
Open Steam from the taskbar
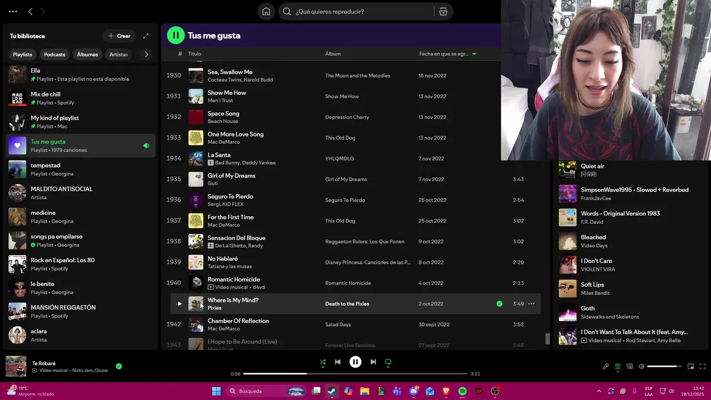pos(332,391)
